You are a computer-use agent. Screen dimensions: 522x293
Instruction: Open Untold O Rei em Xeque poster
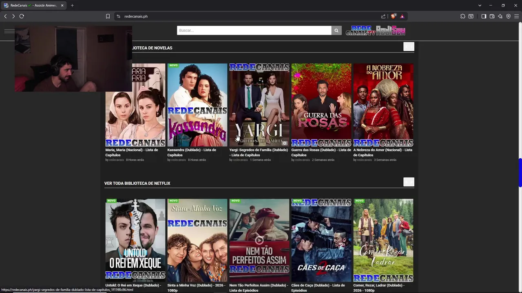click(x=135, y=240)
